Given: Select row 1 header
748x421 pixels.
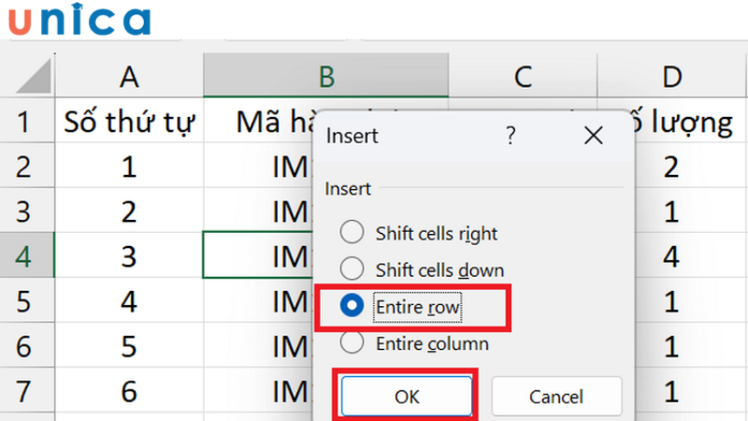Looking at the screenshot, I should pyautogui.click(x=22, y=122).
